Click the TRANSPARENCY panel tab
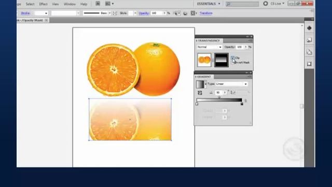This screenshot has height=187, width=332. tap(209, 41)
